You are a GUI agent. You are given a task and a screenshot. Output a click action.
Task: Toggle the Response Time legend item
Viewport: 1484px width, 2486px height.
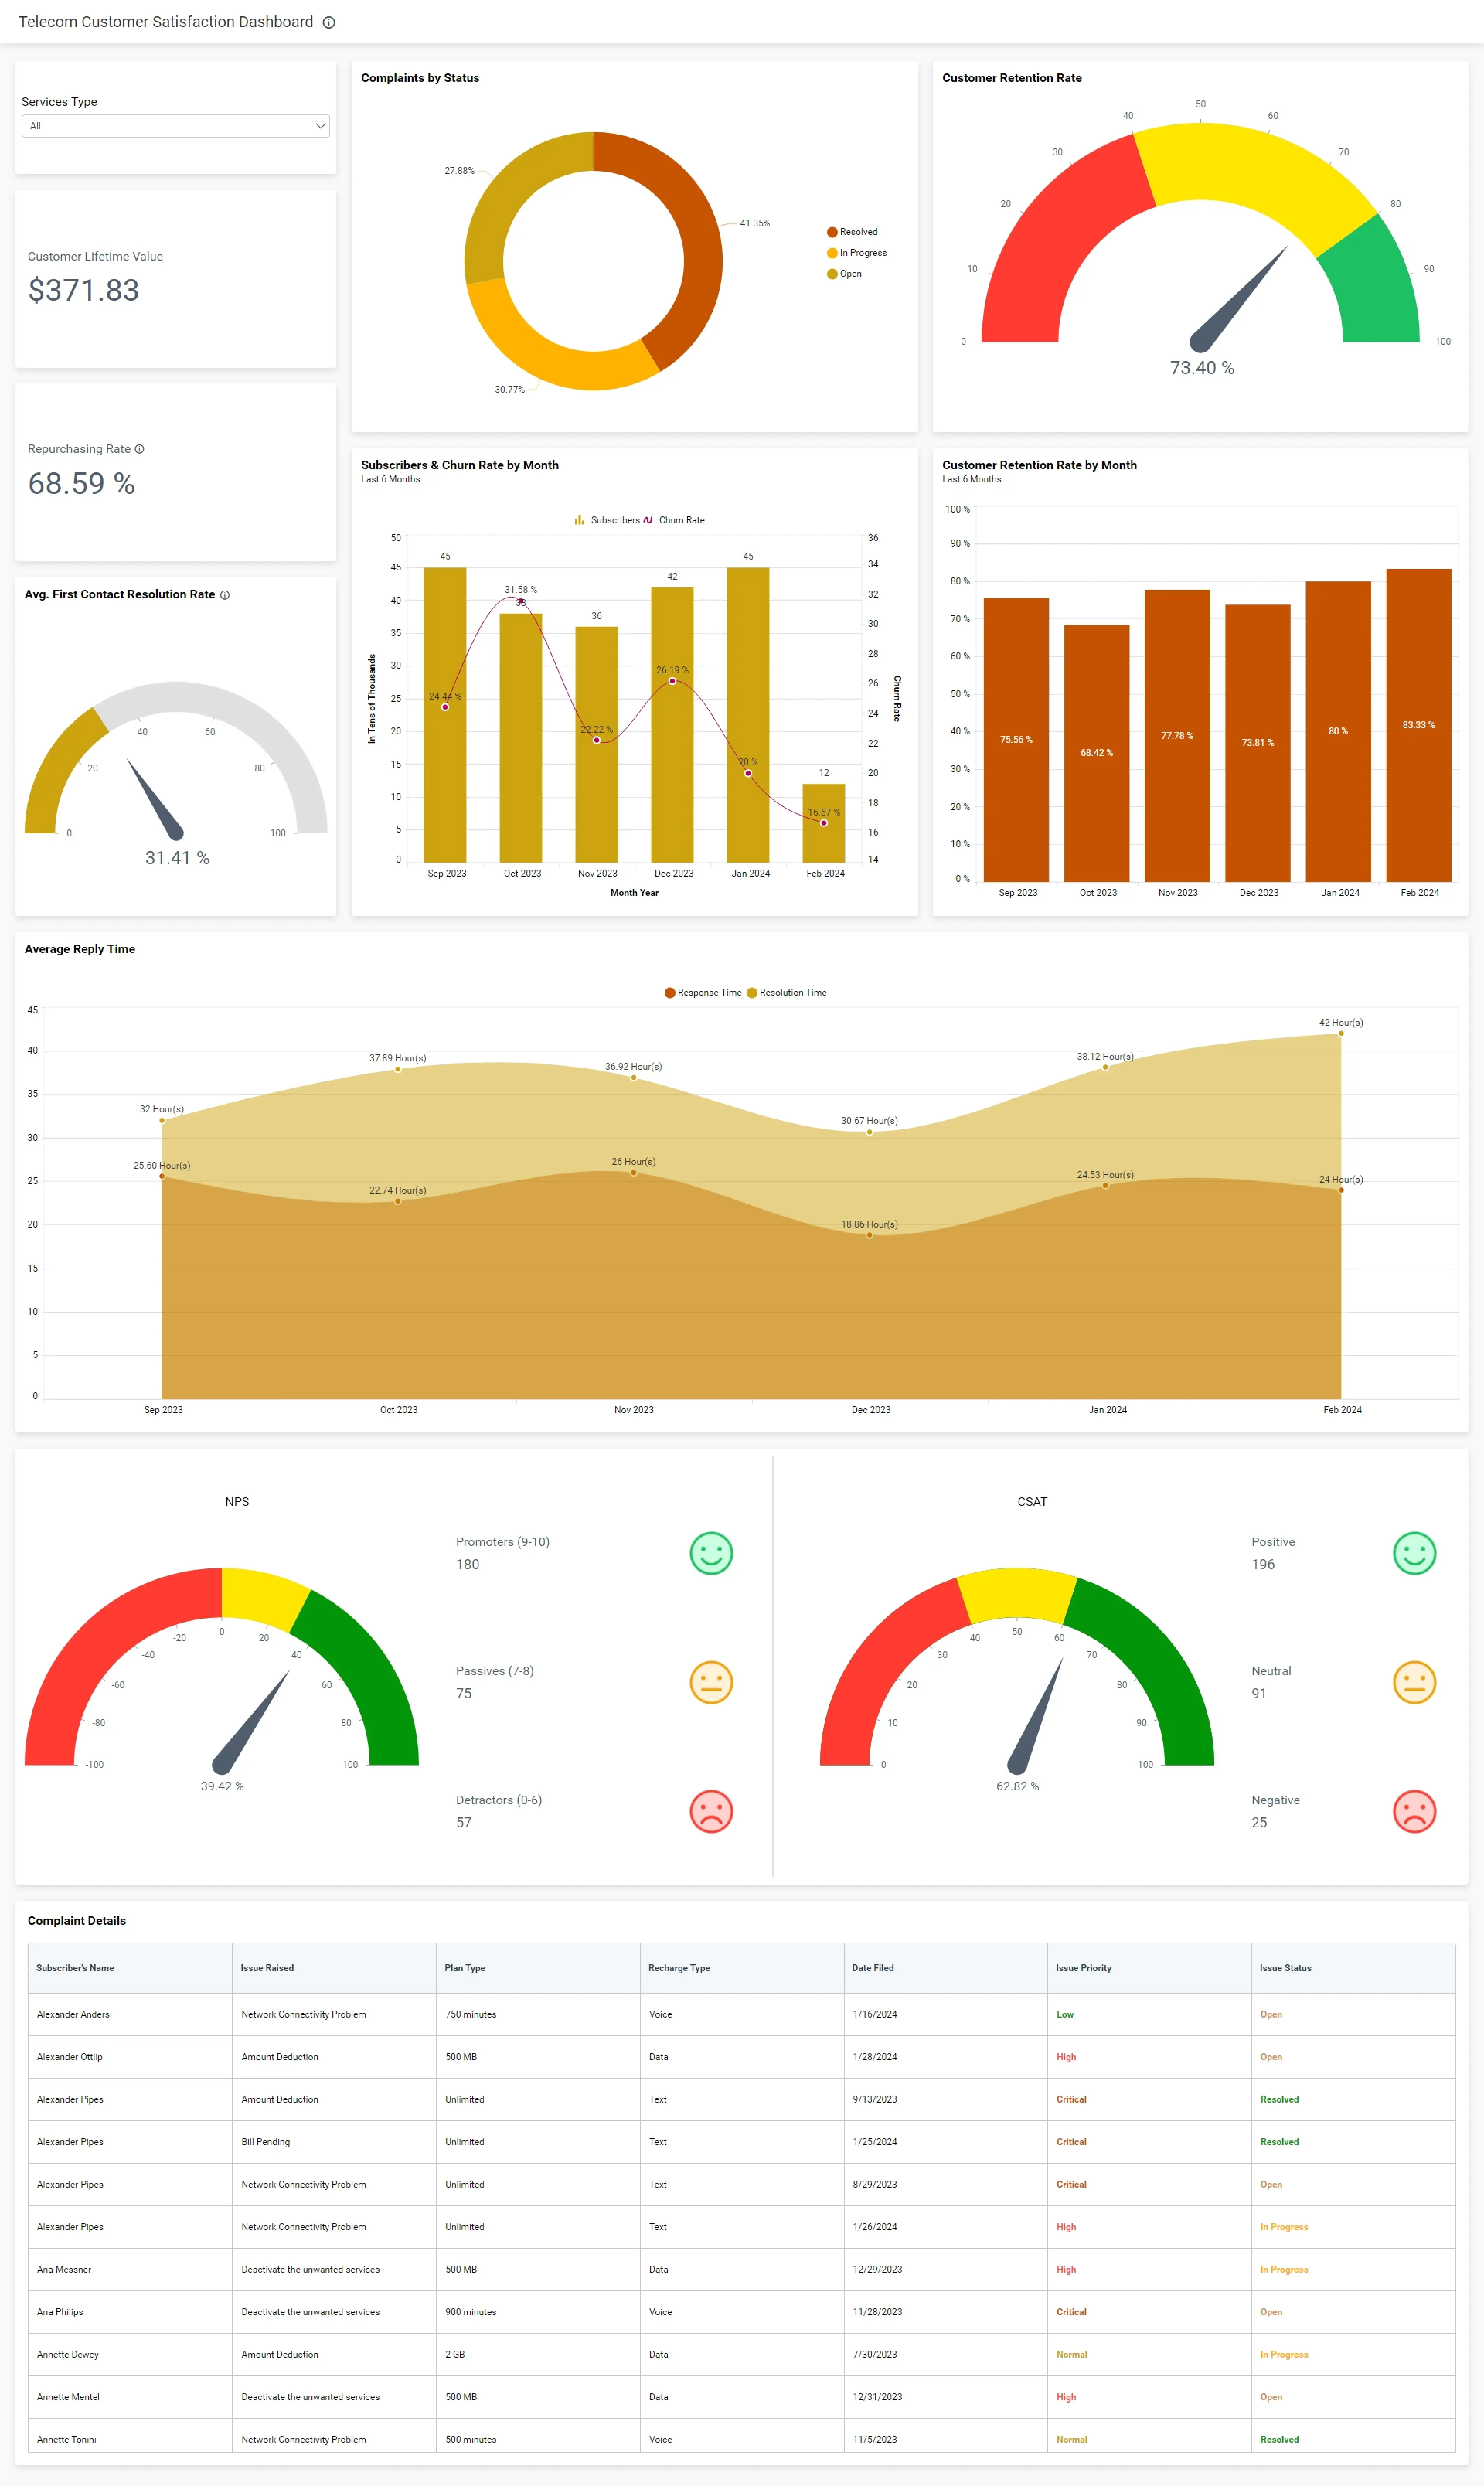[x=703, y=993]
